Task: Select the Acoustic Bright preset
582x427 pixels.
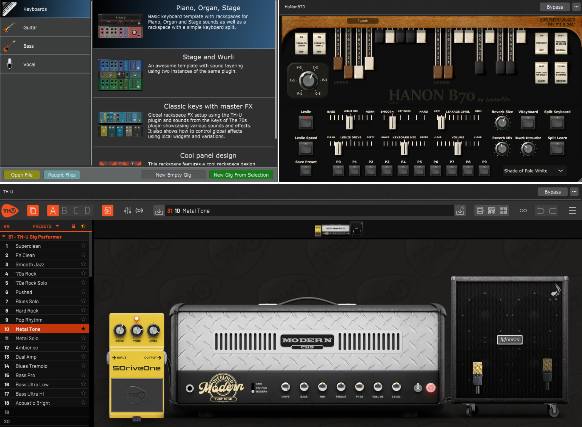Action: click(x=45, y=403)
